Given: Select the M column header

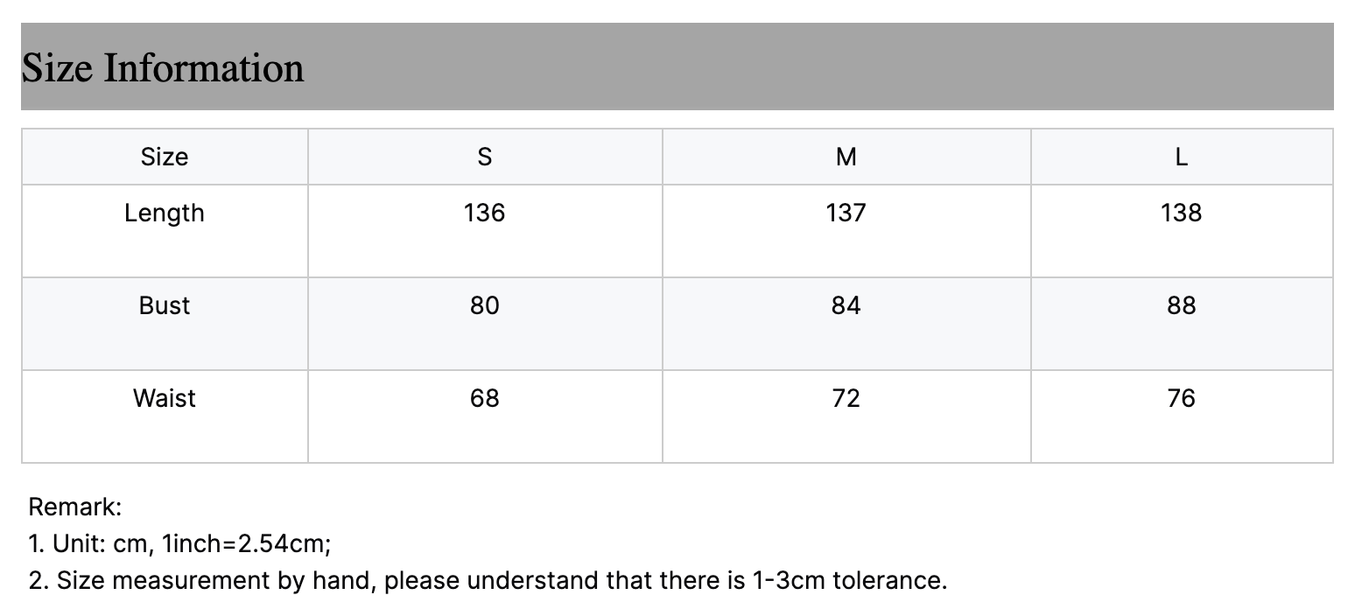Looking at the screenshot, I should [x=846, y=157].
